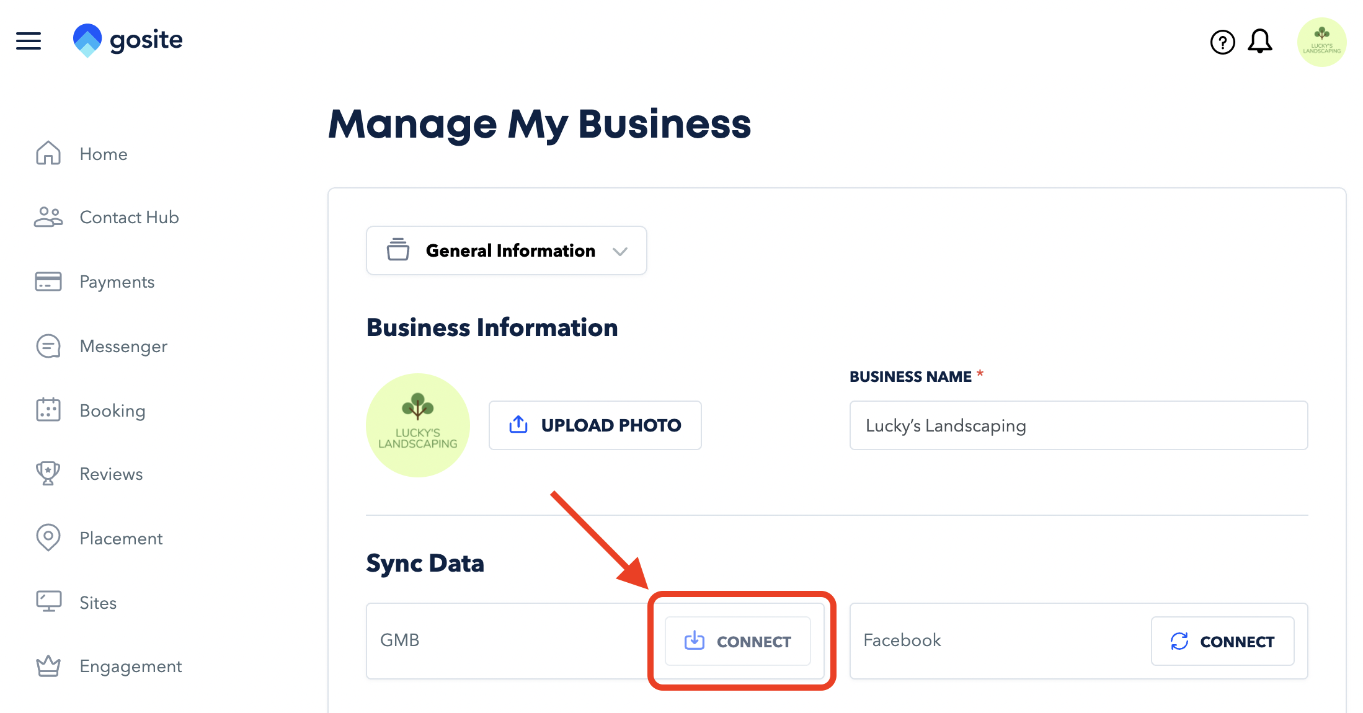Screen dimensions: 1363x713
Task: Select the Placement map pin icon
Action: point(47,538)
